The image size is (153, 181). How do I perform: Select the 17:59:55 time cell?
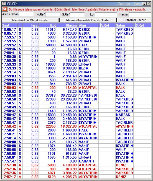9,41
